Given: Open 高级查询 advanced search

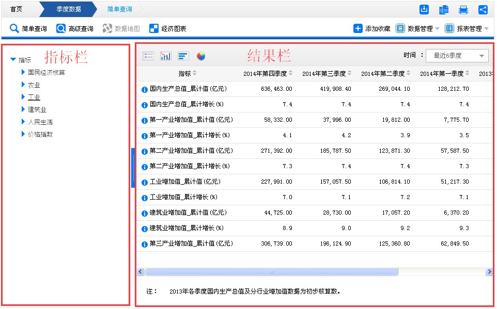Looking at the screenshot, I should click(74, 28).
